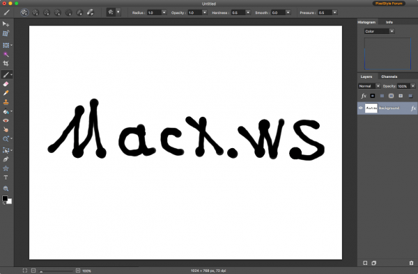Viewport: 418px width, 274px height.
Task: Select the Text tool
Action: [x=6, y=177]
